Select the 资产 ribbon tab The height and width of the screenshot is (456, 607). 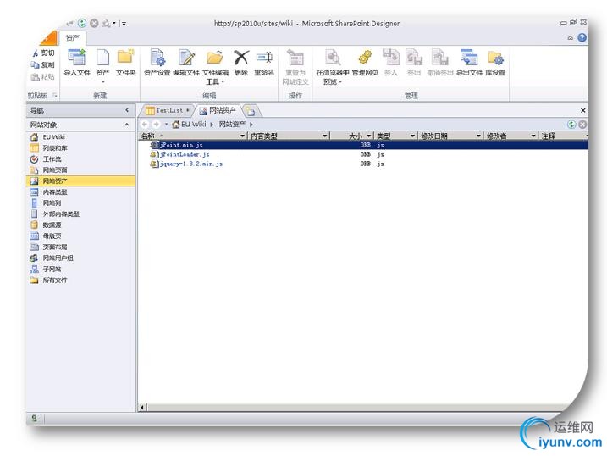[x=73, y=37]
